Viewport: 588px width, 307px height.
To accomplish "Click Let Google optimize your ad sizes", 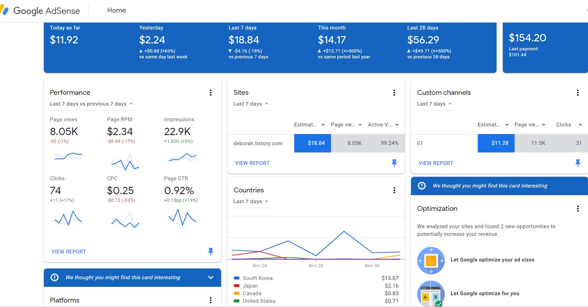I will (x=492, y=260).
